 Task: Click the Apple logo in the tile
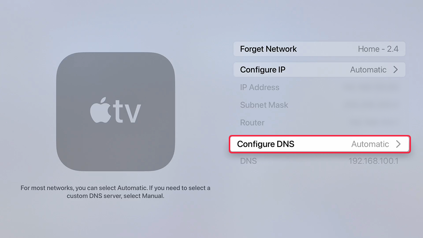click(x=100, y=110)
